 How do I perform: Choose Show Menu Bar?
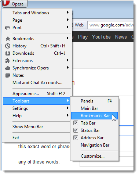37,127
